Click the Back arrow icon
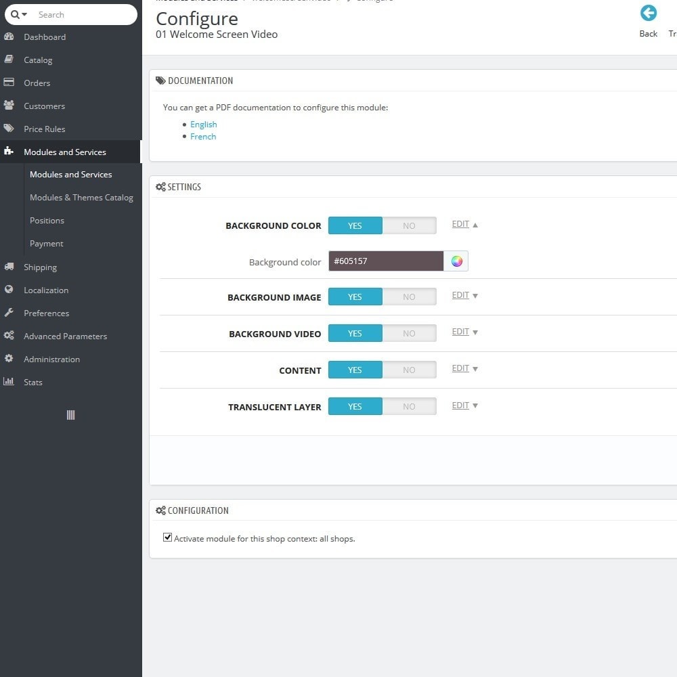This screenshot has width=677, height=677. click(649, 13)
